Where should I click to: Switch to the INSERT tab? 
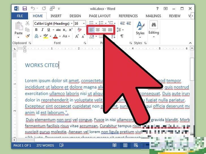click(x=56, y=16)
